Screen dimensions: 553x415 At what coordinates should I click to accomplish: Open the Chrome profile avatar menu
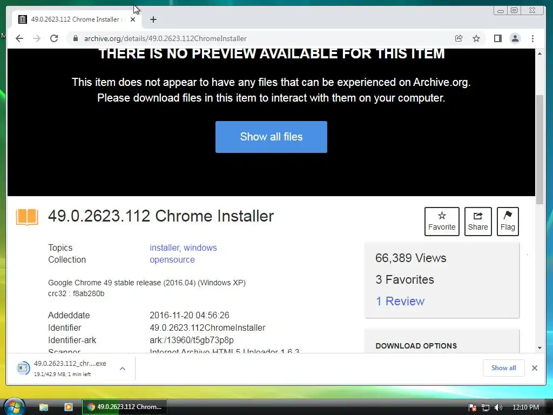pos(515,38)
